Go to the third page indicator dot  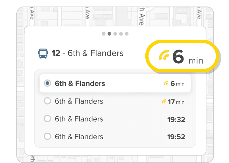click(115, 34)
